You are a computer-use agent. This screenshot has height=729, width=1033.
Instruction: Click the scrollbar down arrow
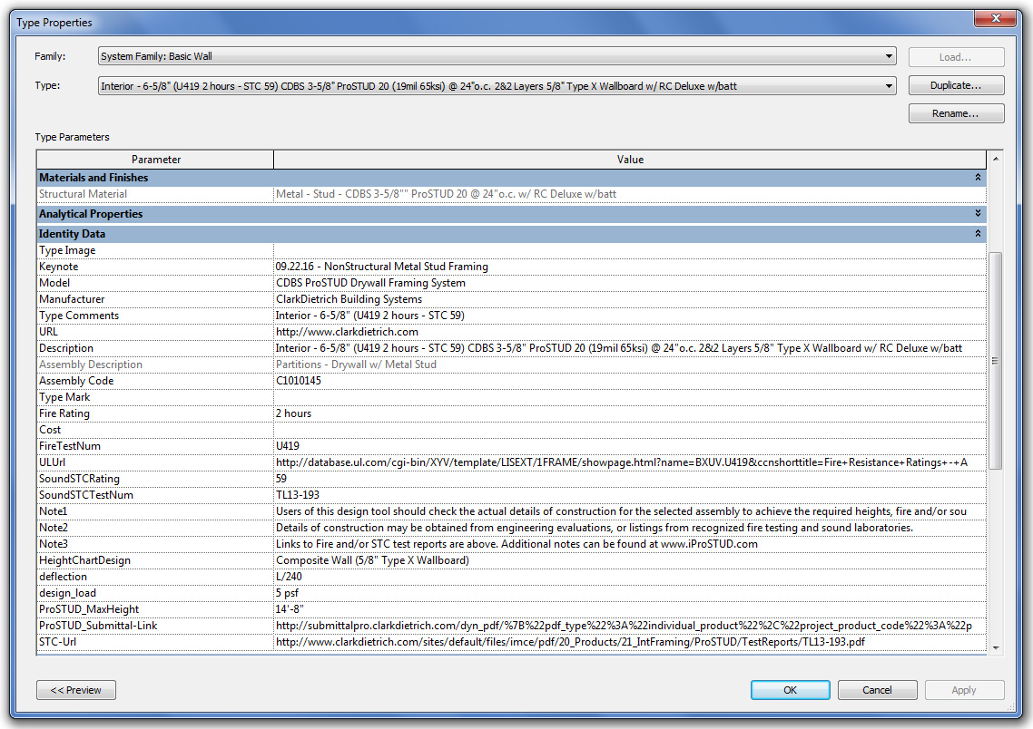pyautogui.click(x=996, y=647)
